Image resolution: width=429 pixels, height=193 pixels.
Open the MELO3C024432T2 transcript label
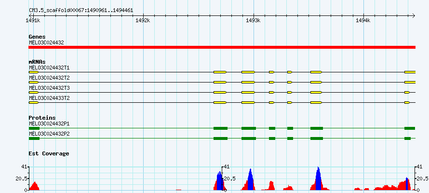click(49, 78)
